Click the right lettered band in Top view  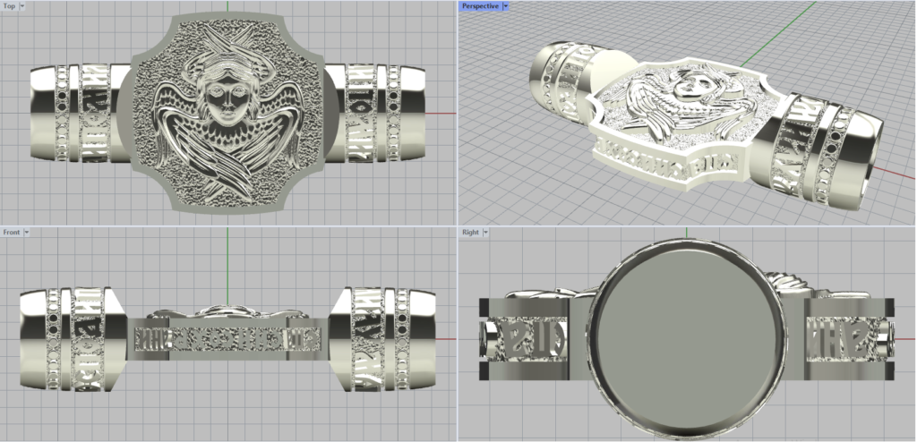click(x=356, y=114)
